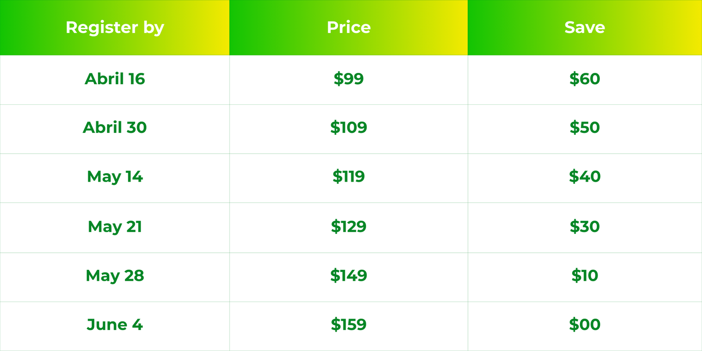
Task: Click the June 4 date cell
Action: 115,326
